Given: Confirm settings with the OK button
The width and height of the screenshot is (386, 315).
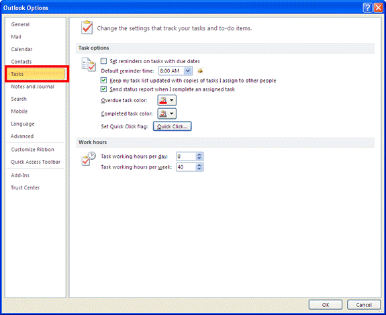Looking at the screenshot, I should tap(326, 305).
